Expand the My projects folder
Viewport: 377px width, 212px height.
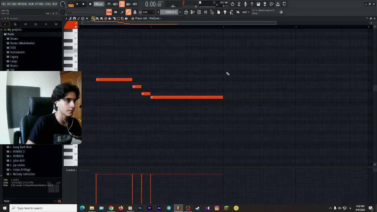click(x=14, y=30)
